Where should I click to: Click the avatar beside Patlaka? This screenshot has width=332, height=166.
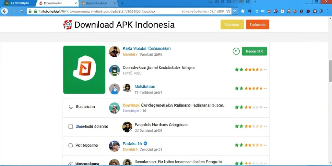click(x=114, y=146)
